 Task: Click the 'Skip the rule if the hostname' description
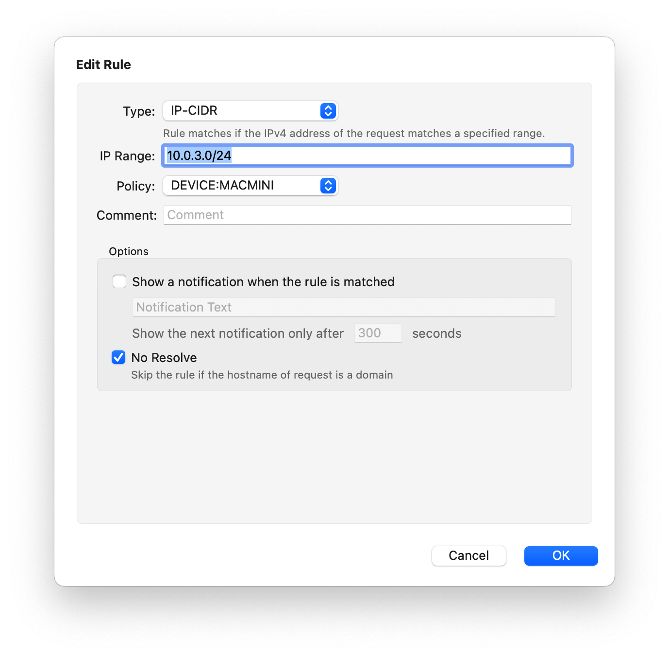point(262,375)
